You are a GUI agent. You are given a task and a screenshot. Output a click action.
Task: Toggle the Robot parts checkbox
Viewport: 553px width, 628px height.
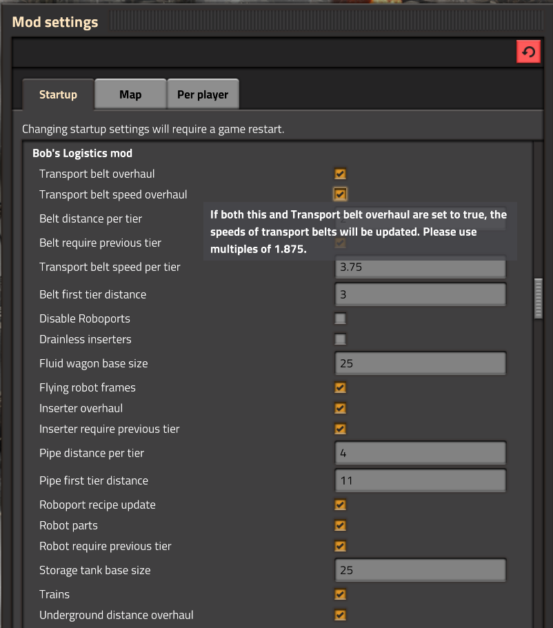coord(340,525)
